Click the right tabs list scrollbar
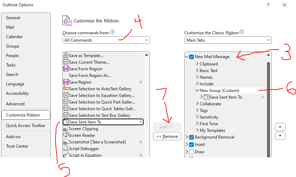This screenshot has height=177, width=296. pyautogui.click(x=268, y=109)
